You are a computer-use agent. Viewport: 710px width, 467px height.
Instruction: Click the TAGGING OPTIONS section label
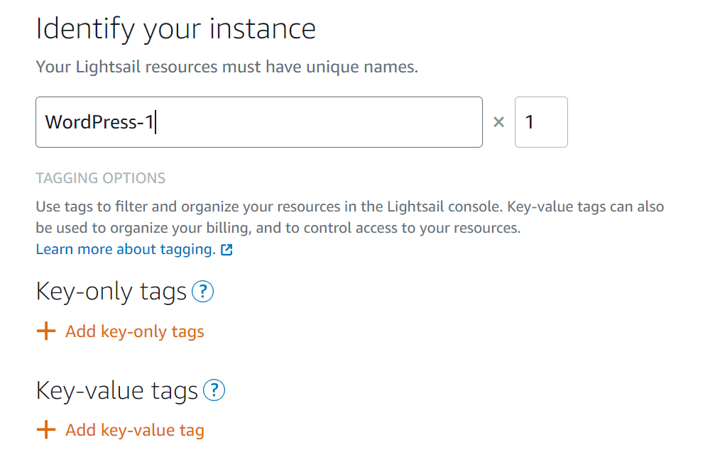101,178
